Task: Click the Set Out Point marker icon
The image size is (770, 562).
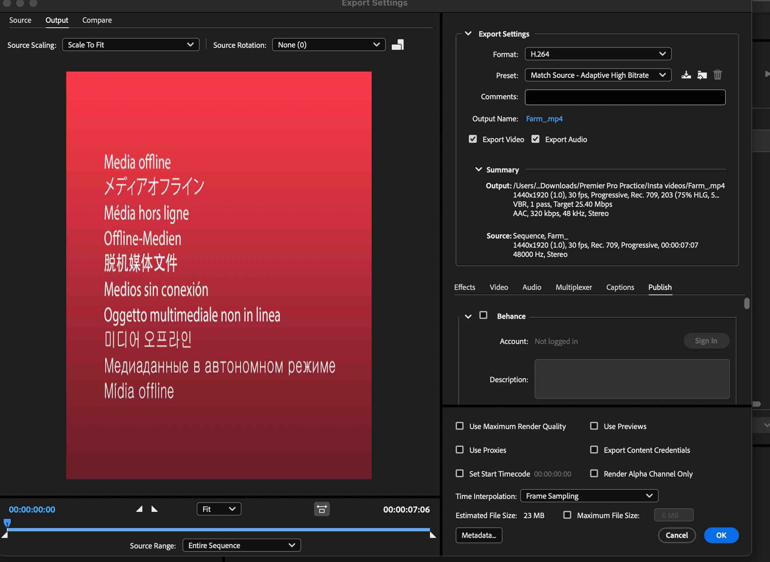Action: [155, 509]
